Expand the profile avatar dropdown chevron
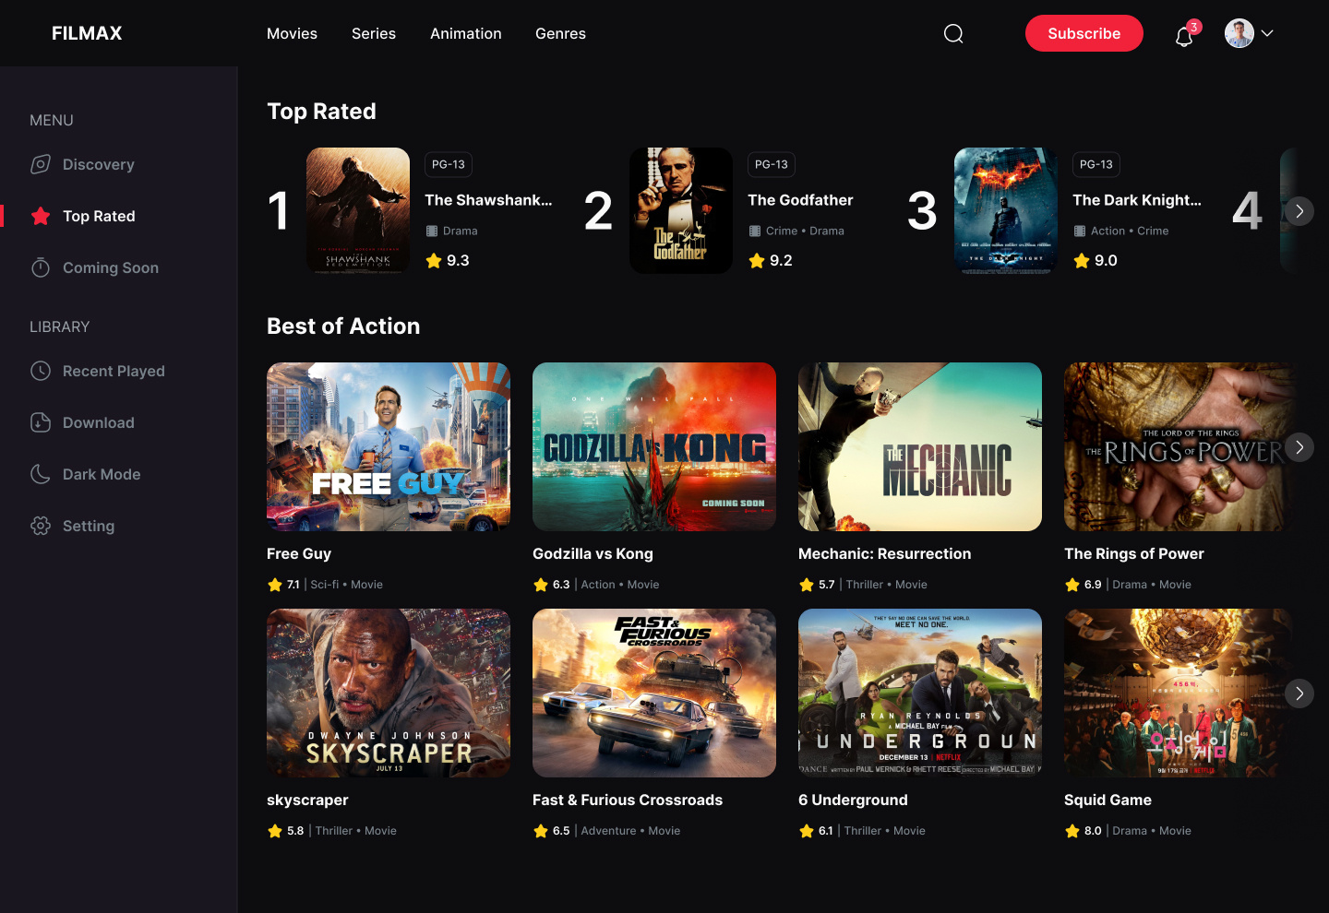 [x=1267, y=33]
